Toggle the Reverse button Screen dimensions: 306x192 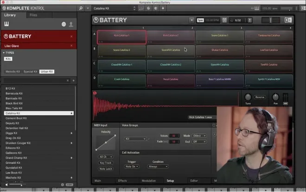pyautogui.click(x=260, y=97)
